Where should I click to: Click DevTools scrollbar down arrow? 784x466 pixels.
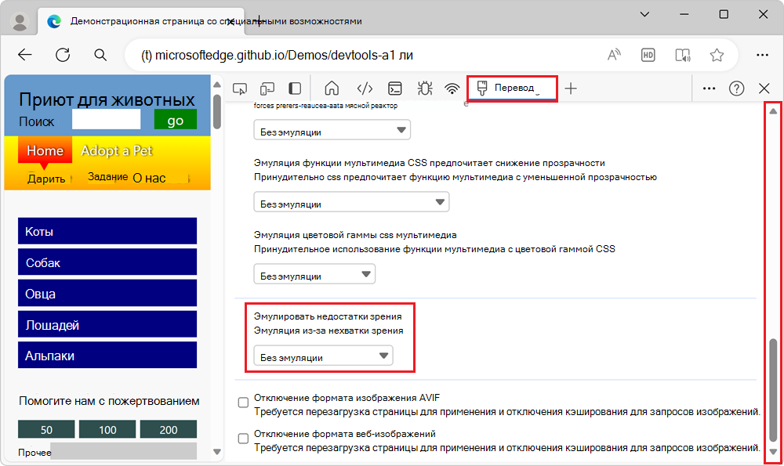tap(773, 452)
